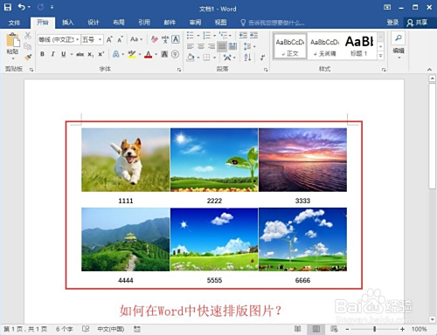Click the 告诉我您想要做什么 search box

[x=273, y=23]
